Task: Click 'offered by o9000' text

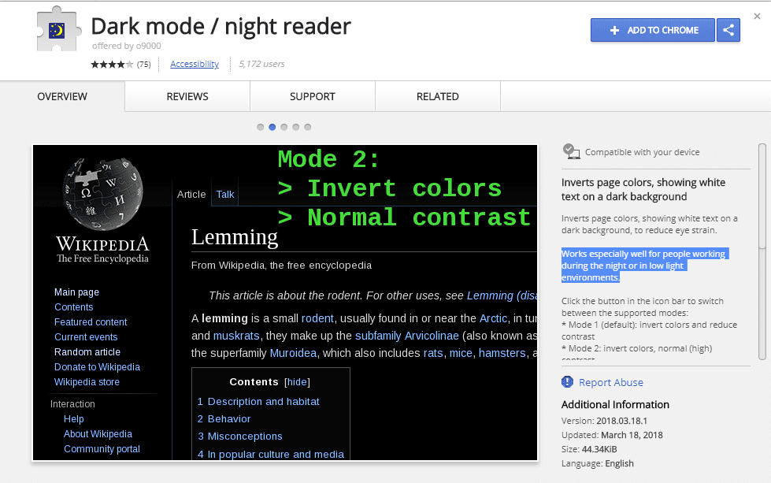Action: 126,46
